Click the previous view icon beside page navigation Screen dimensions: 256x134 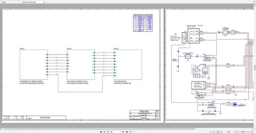131,132
